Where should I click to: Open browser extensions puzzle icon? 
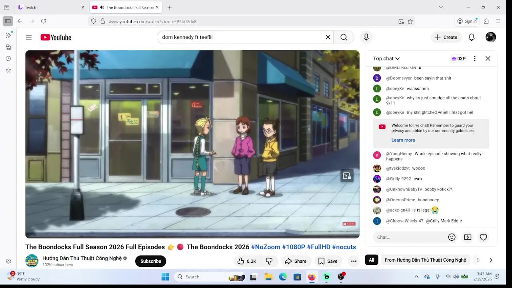486,21
